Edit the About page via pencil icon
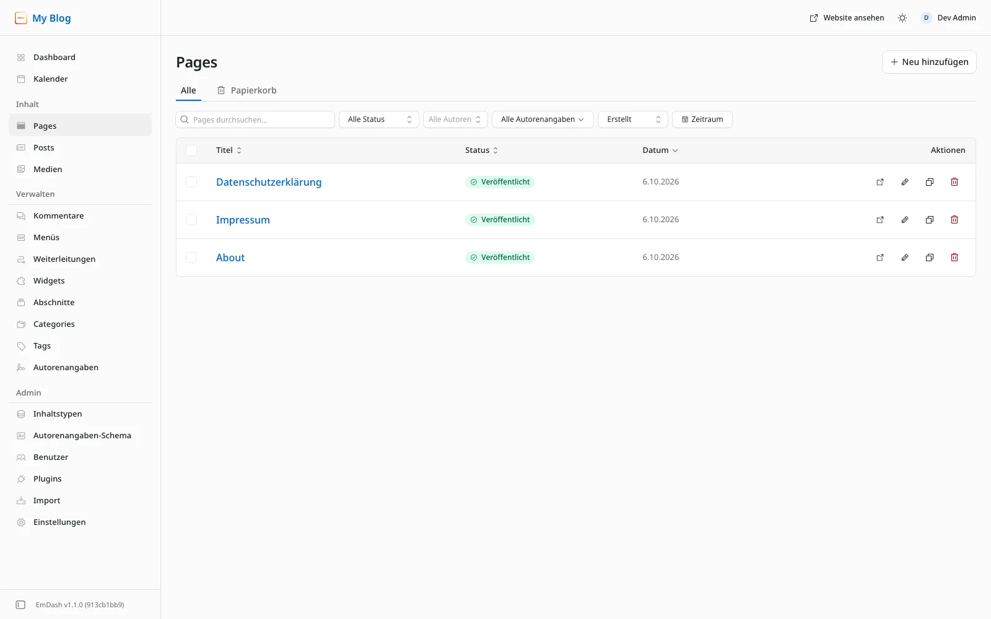 (905, 258)
